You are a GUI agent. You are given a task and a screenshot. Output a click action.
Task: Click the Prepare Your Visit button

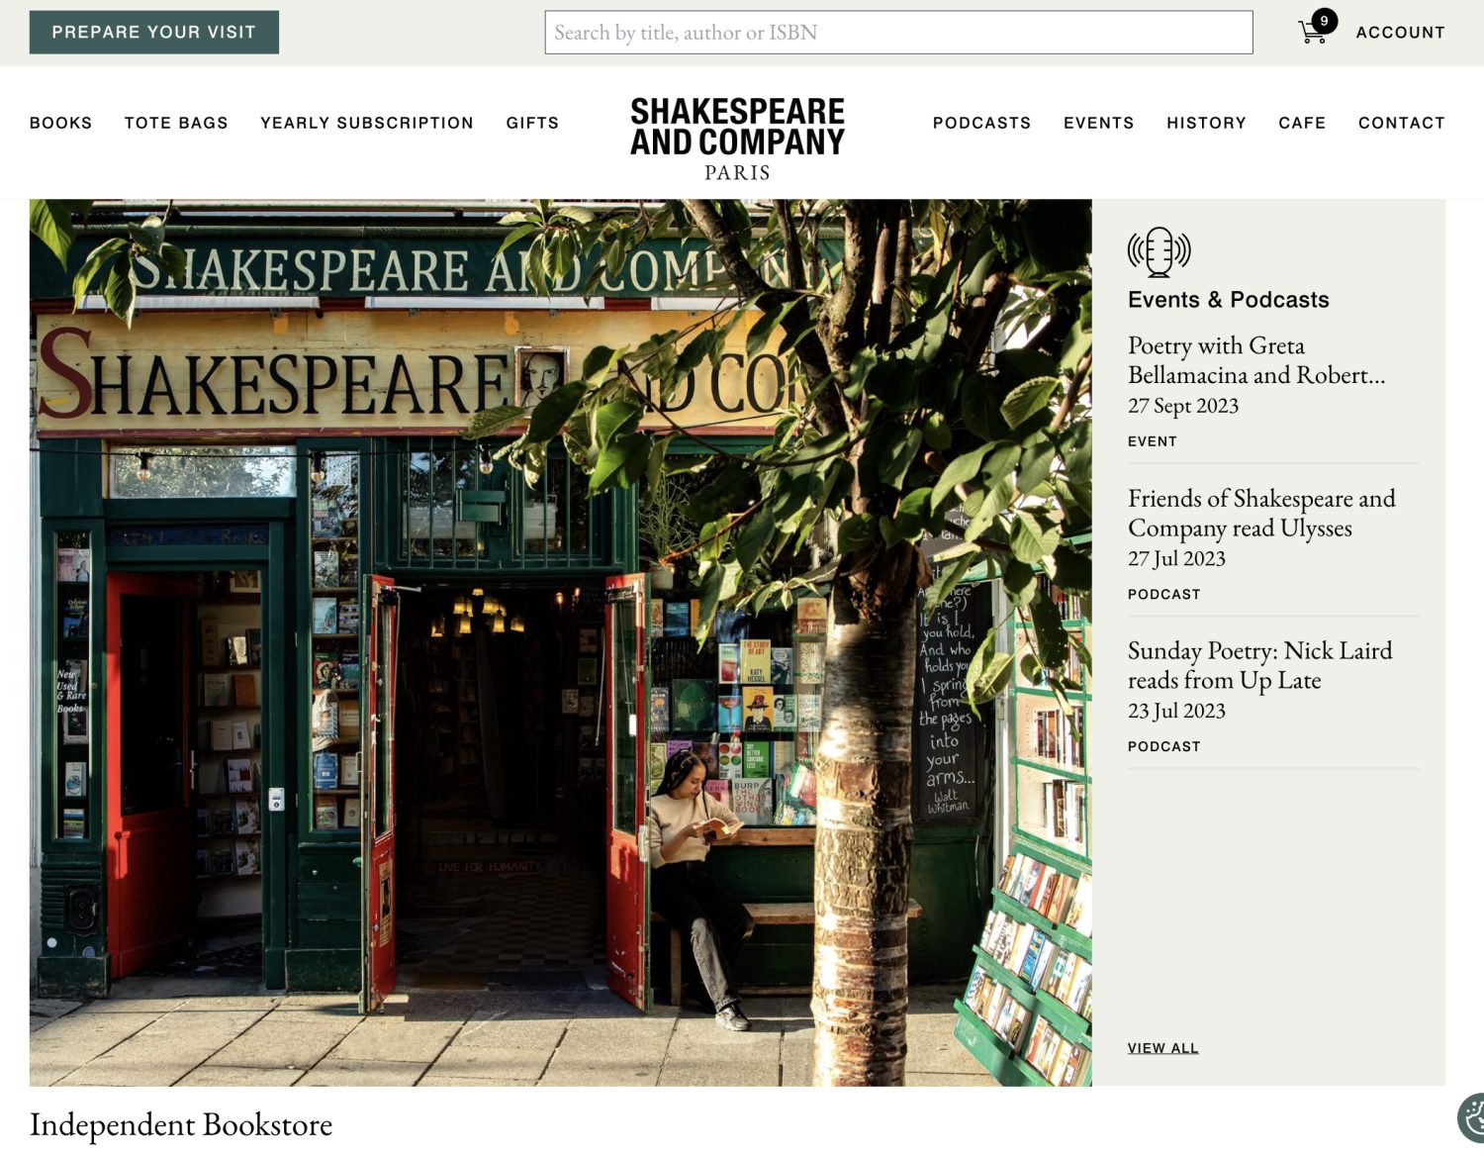coord(154,32)
